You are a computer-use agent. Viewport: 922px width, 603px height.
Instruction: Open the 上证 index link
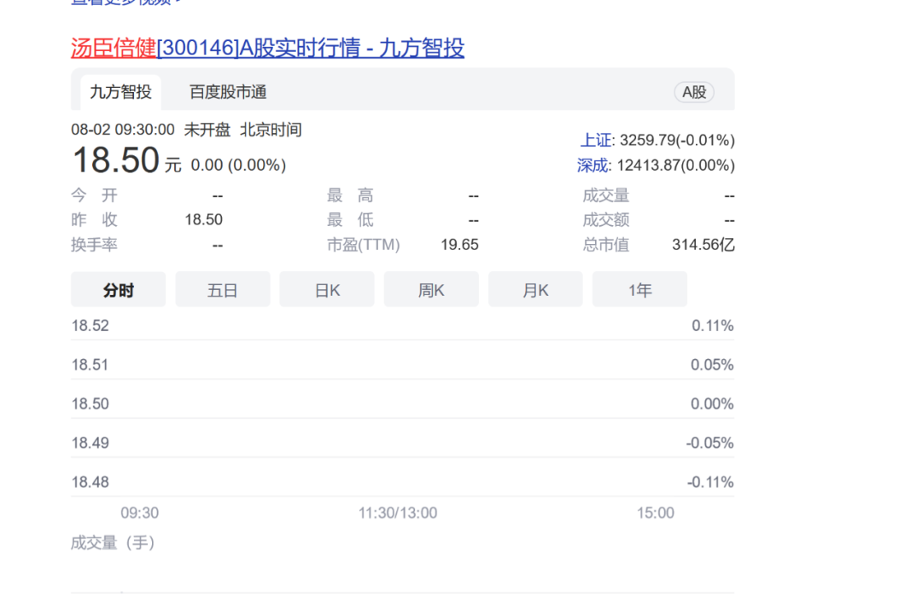click(x=596, y=140)
